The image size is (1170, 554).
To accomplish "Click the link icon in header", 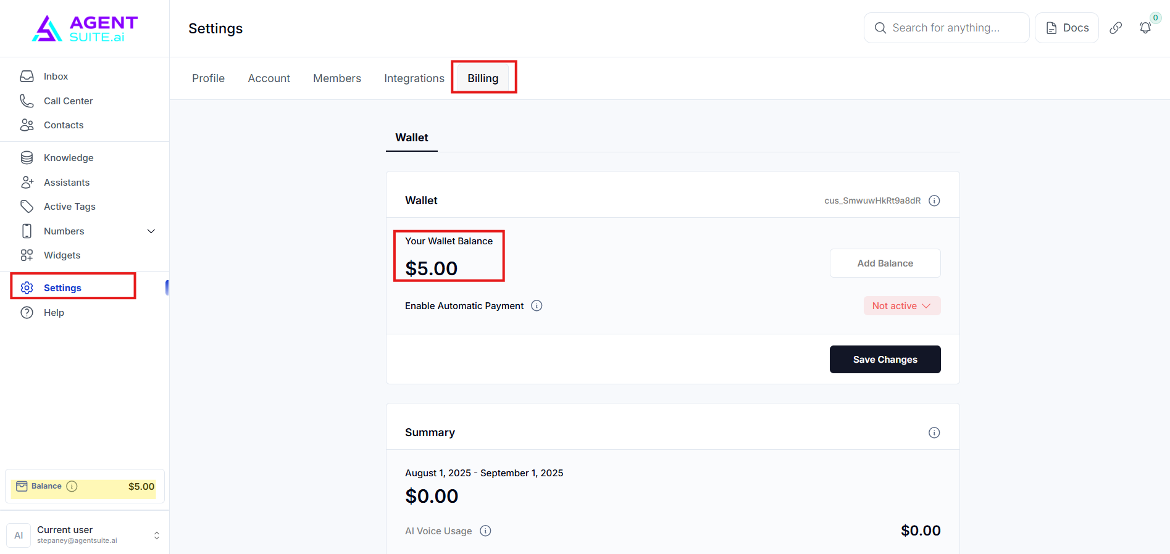I will click(x=1116, y=28).
